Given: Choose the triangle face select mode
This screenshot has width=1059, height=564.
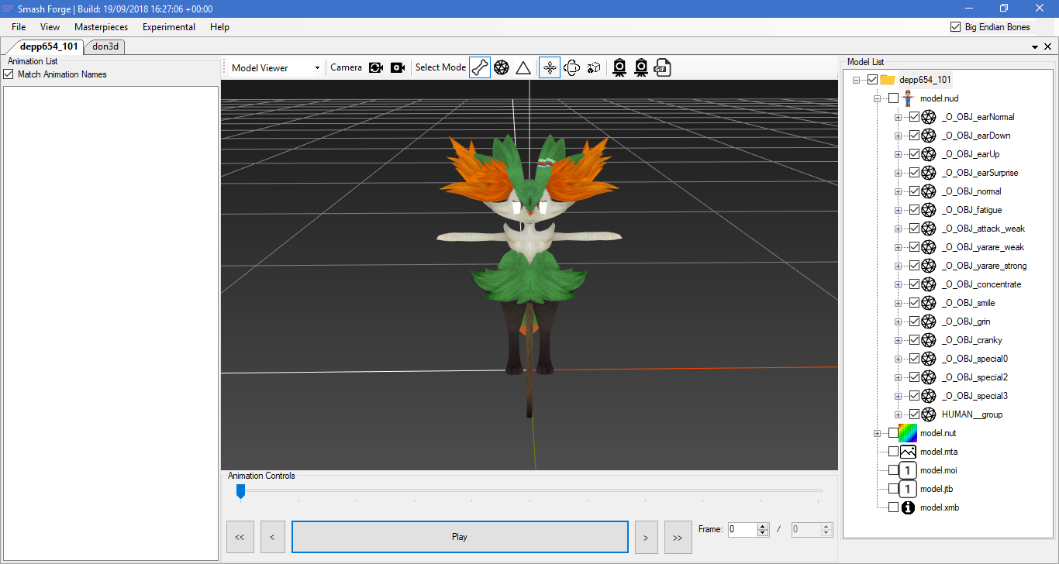Looking at the screenshot, I should [x=523, y=67].
